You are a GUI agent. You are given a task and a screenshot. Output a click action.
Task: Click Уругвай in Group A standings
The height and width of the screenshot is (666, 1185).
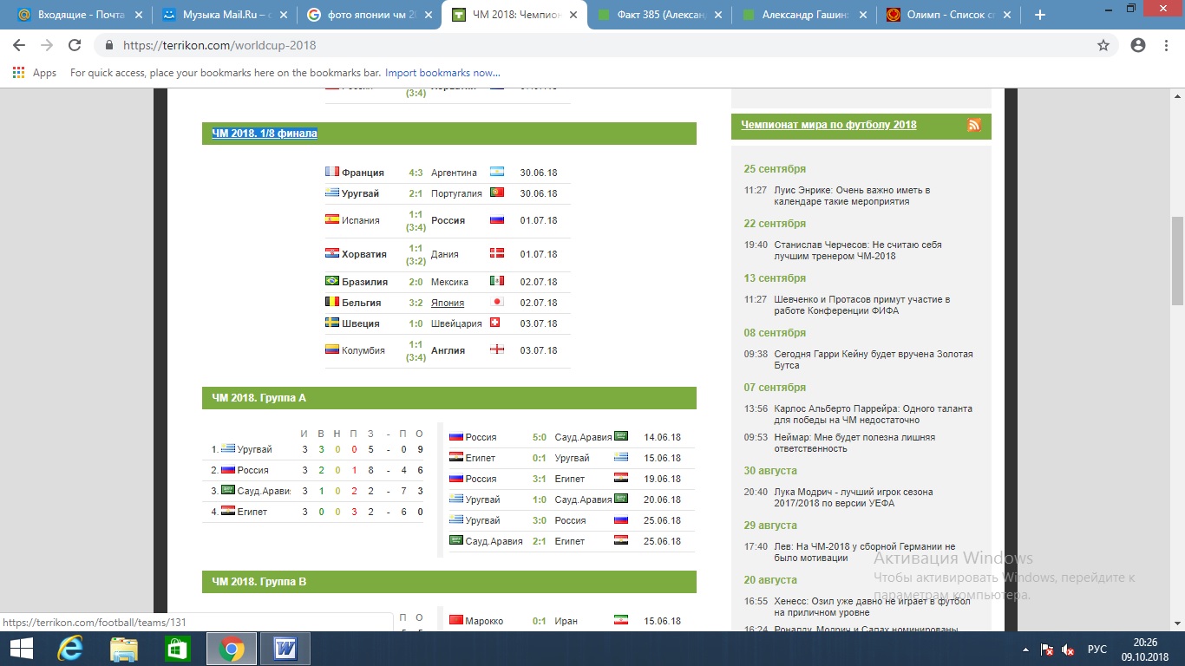tap(254, 449)
